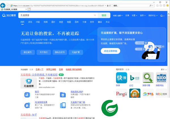Open favorites with the star icon
The height and width of the screenshot is (119, 170).
(x=161, y=5)
